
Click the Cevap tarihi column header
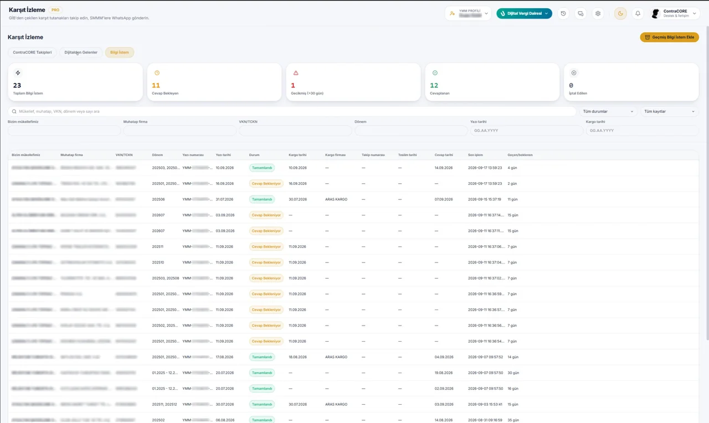tap(444, 155)
